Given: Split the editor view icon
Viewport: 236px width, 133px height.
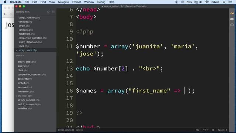Looking at the screenshot, I should [x=53, y=11].
